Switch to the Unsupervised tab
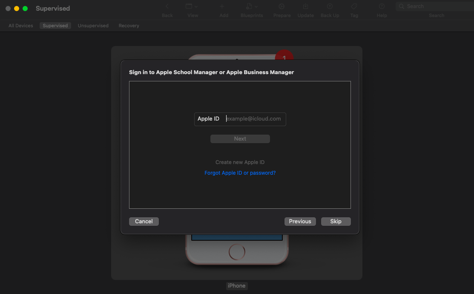Screen dimensions: 474x294 tap(93, 26)
